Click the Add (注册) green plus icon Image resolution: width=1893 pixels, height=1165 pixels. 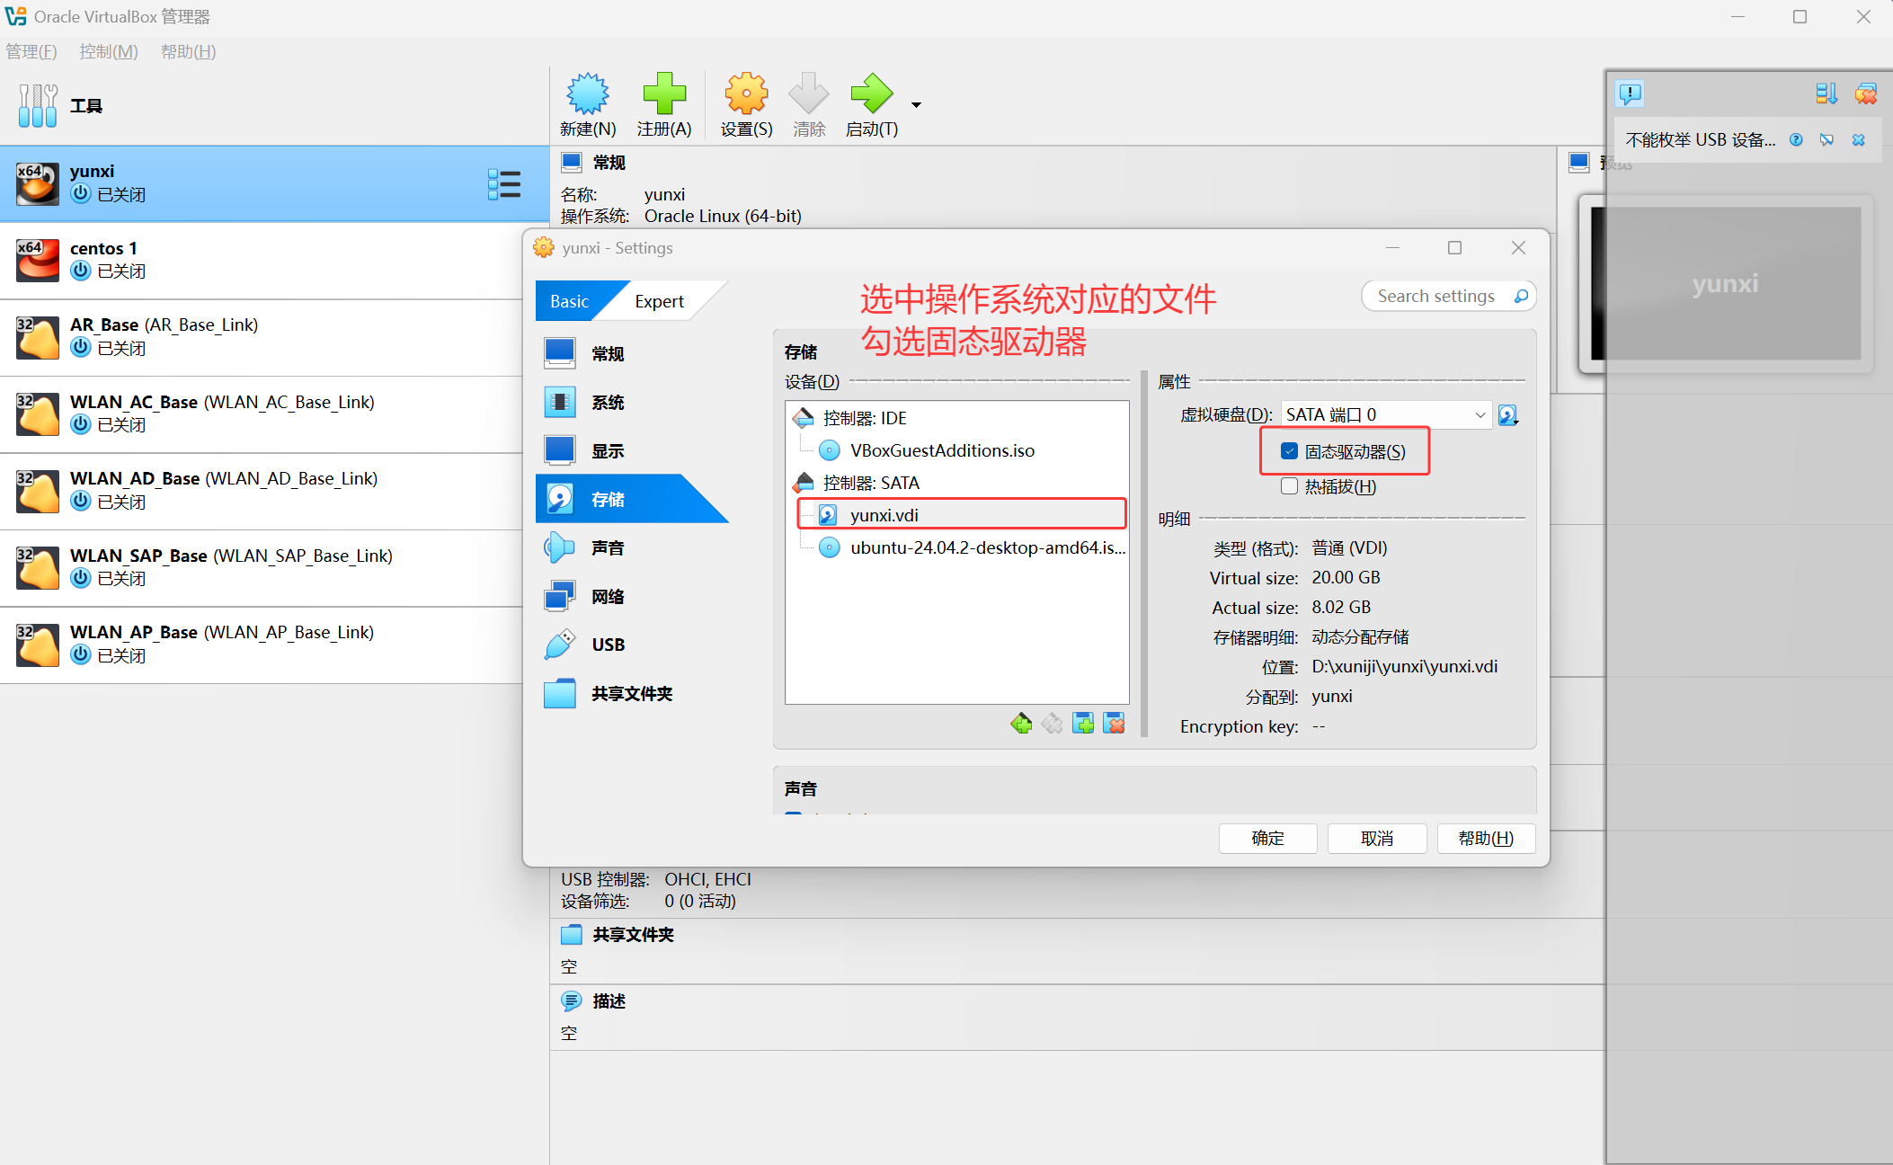coord(663,94)
